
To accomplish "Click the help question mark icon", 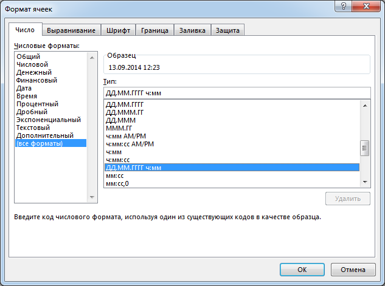I will 344,6.
